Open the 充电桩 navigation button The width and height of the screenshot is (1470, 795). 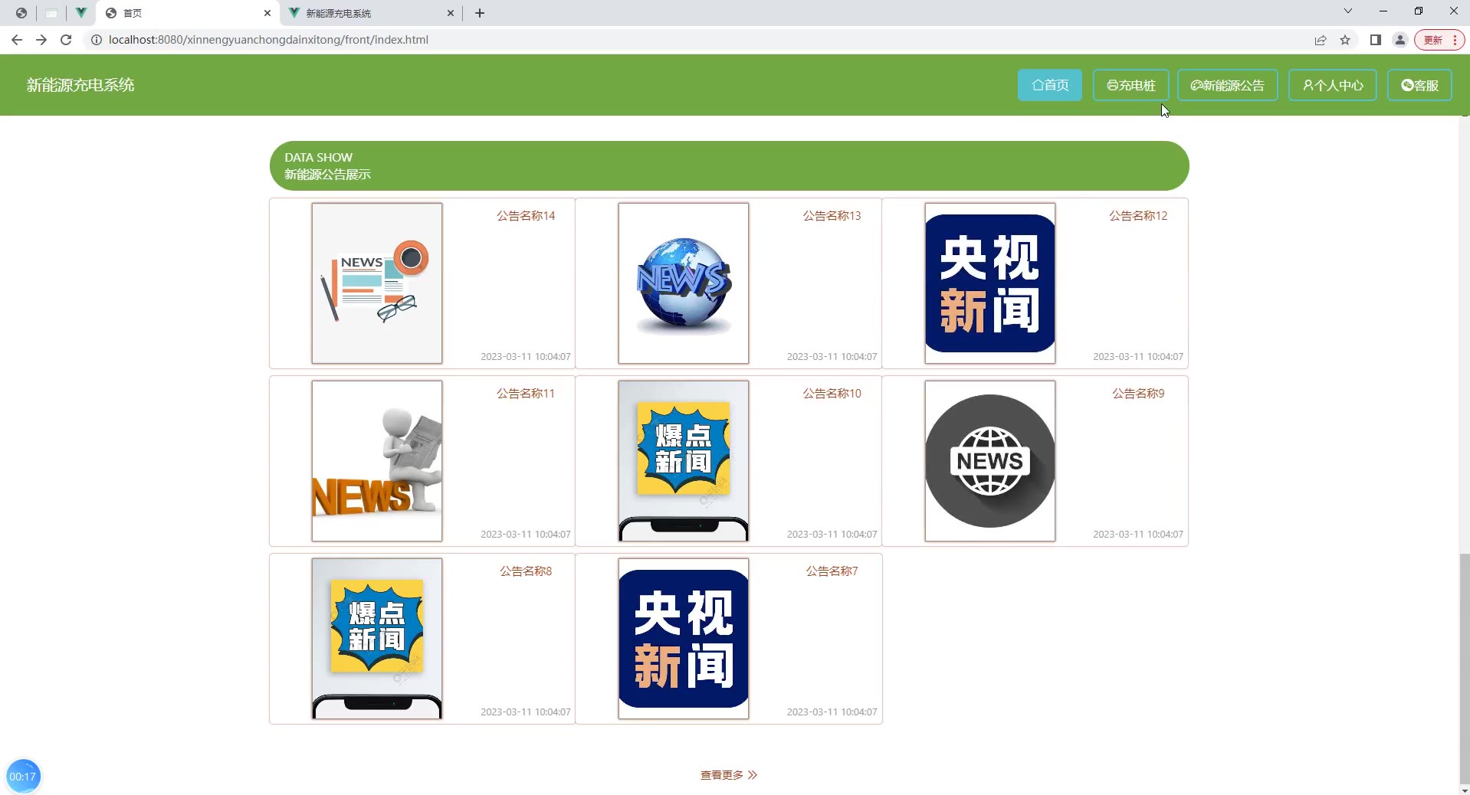click(x=1130, y=85)
